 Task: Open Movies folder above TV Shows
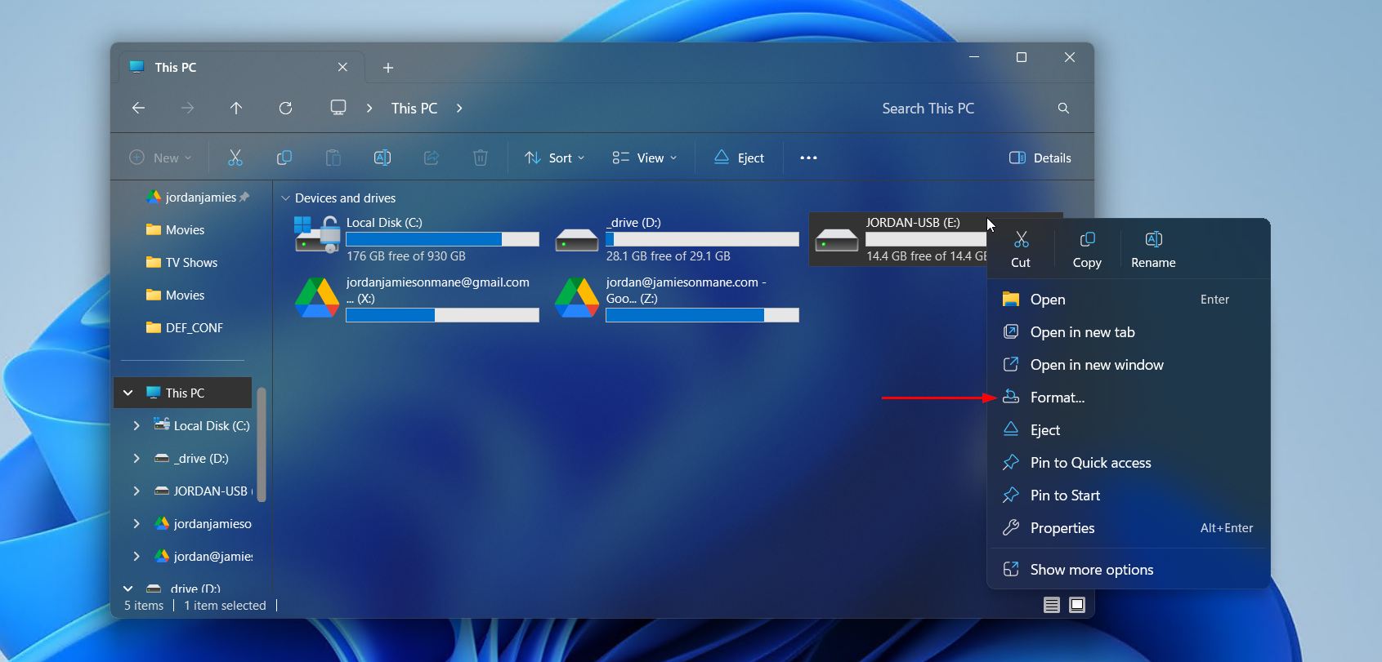click(175, 229)
